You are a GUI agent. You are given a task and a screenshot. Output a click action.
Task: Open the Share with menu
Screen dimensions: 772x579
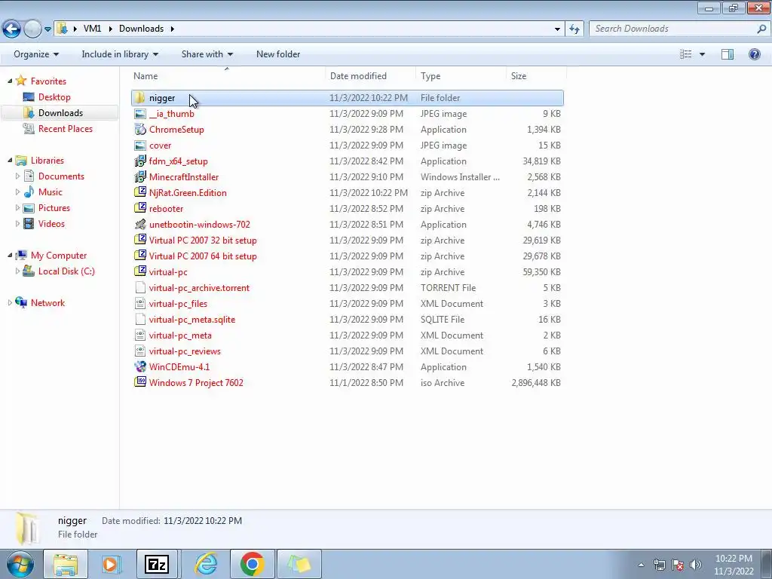(207, 54)
